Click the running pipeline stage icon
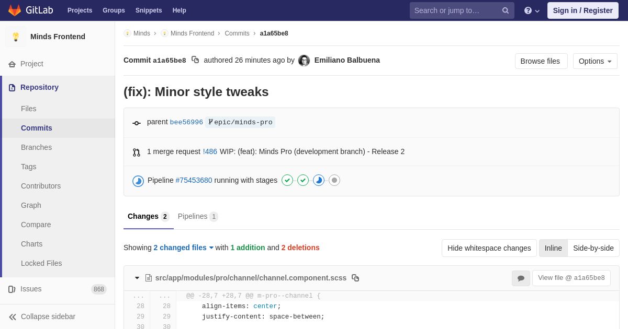Image resolution: width=628 pixels, height=329 pixels. click(319, 180)
